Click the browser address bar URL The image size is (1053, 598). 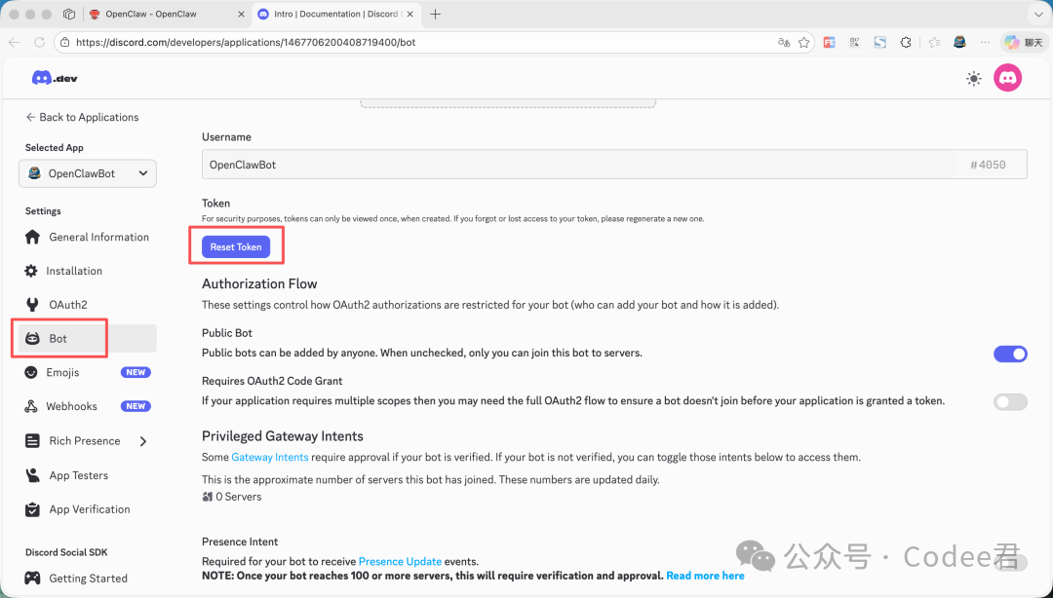click(x=246, y=42)
